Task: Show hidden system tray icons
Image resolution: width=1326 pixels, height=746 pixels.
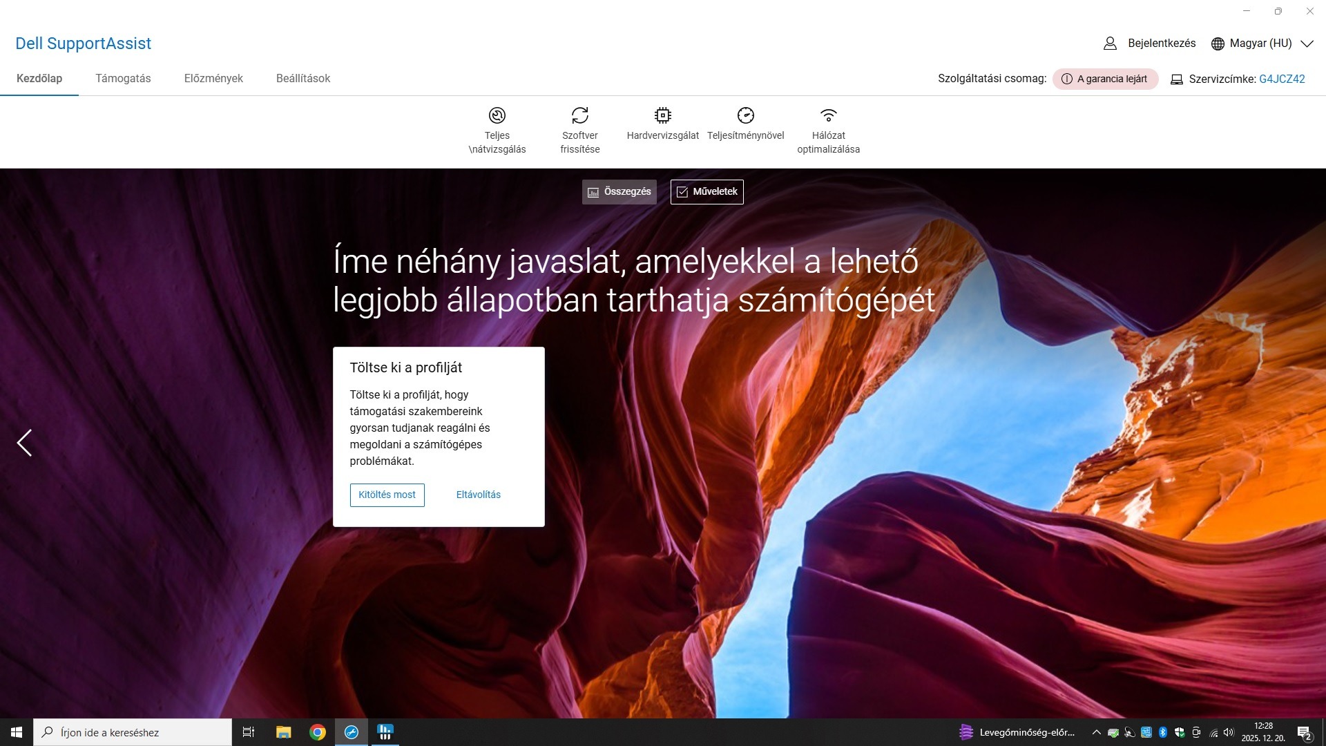Action: click(1096, 732)
